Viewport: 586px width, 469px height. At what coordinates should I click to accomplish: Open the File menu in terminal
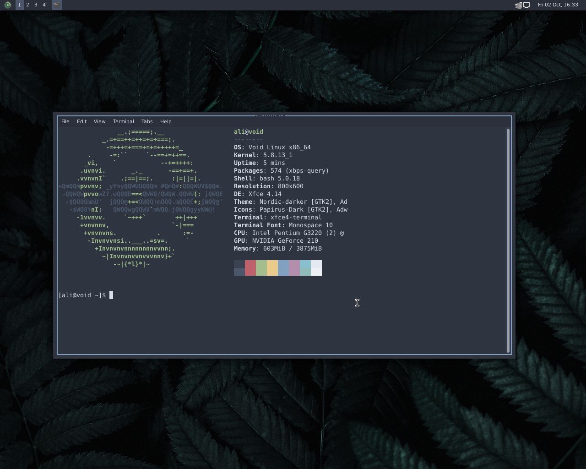[65, 121]
